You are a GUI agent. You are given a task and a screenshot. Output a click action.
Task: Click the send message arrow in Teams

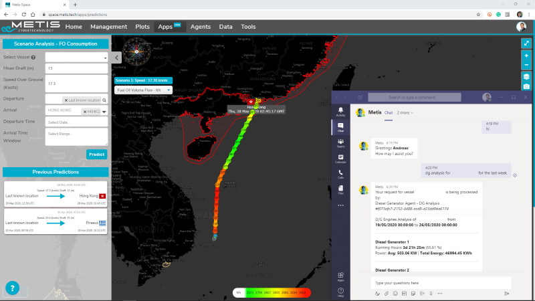507,294
